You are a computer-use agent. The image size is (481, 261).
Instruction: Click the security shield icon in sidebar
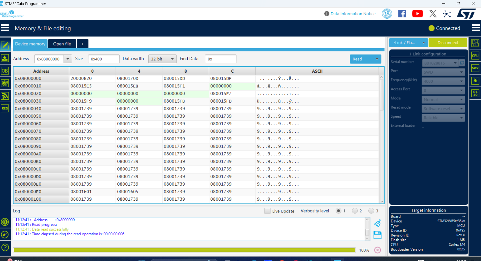[x=5, y=83]
